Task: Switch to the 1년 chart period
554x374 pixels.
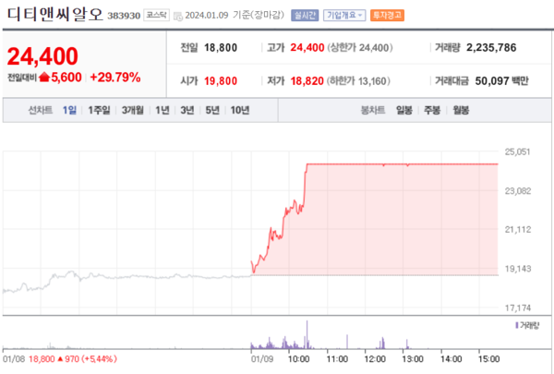Action: [x=163, y=110]
